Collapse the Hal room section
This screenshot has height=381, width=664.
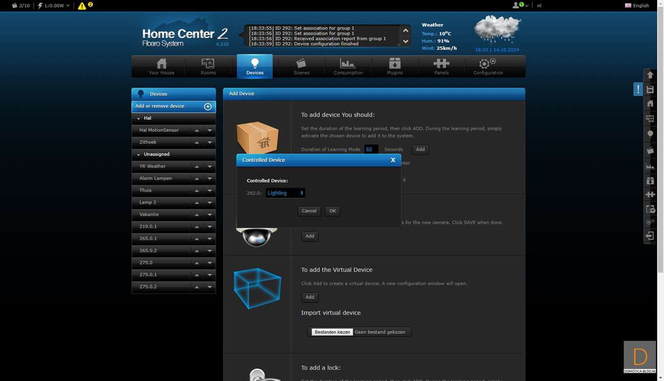pyautogui.click(x=138, y=118)
